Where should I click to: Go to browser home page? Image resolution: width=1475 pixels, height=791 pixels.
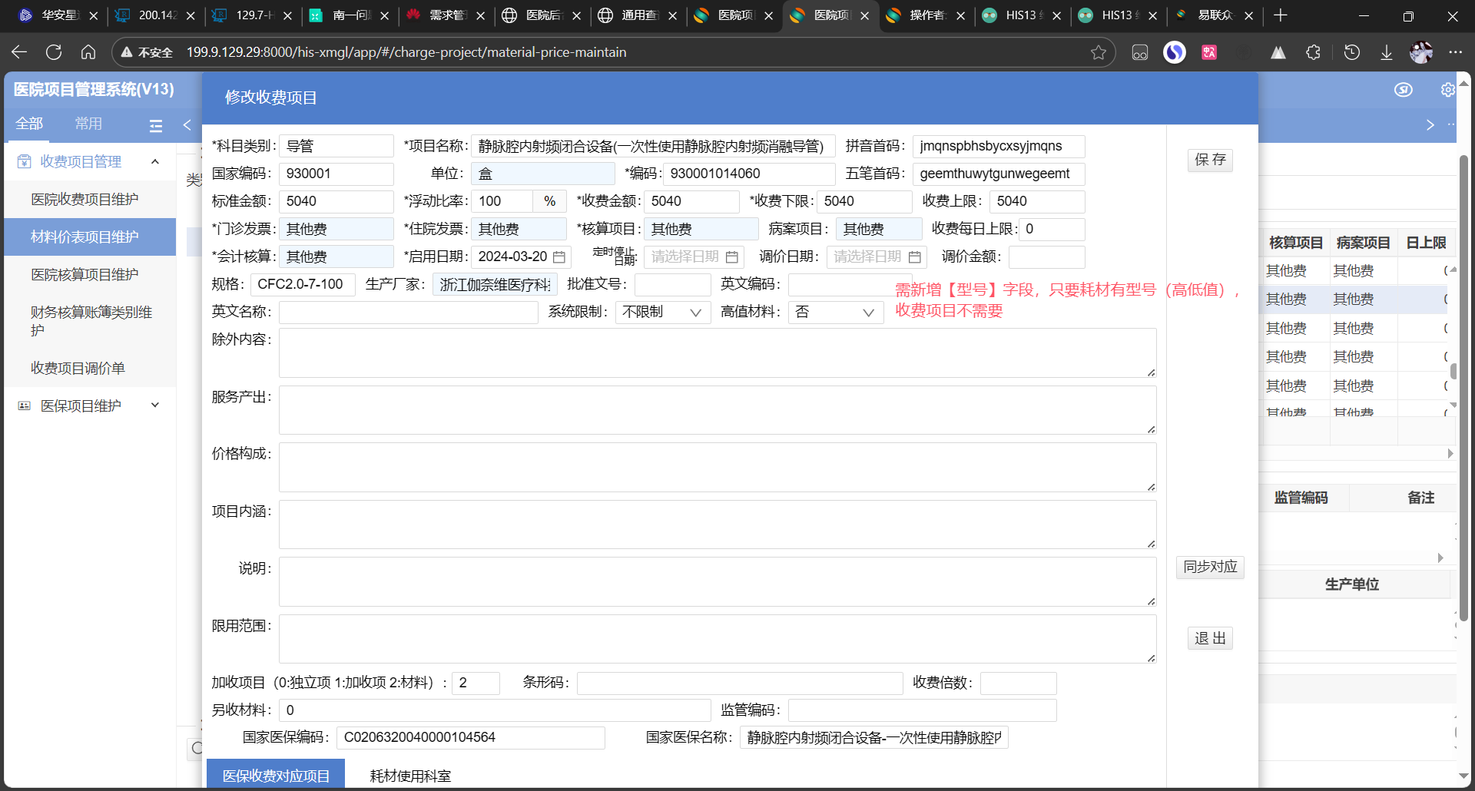88,52
